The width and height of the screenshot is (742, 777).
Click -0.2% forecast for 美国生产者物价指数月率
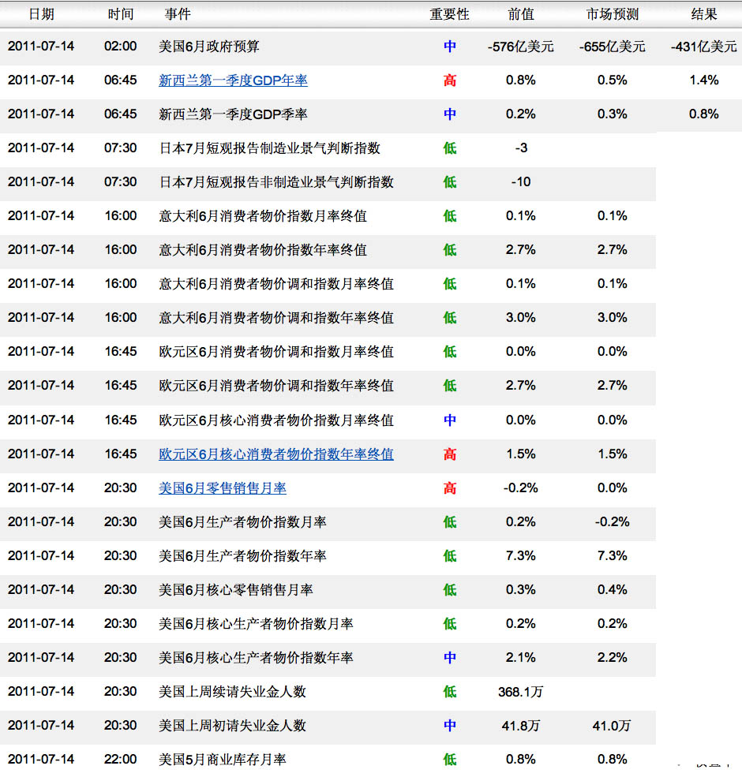612,521
